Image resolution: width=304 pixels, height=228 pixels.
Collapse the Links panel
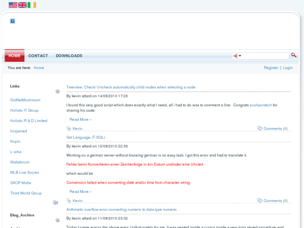coord(58,92)
